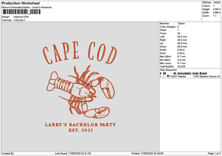222x156 pixels.
Task: Click the Production Worksheet title
Action: [21, 3]
